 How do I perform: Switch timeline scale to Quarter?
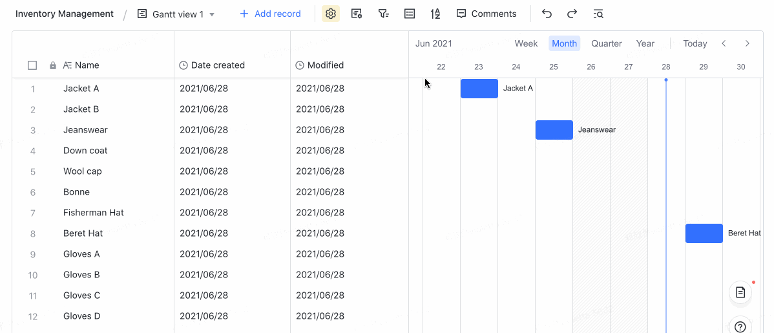pos(606,43)
